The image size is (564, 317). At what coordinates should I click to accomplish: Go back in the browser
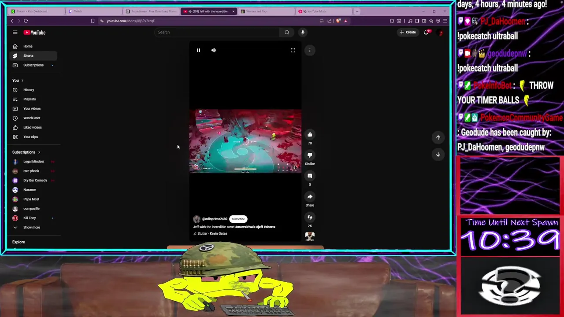pyautogui.click(x=12, y=21)
